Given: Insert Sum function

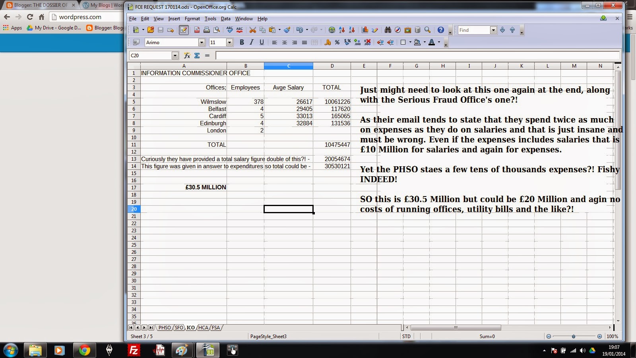Looking at the screenshot, I should click(x=197, y=56).
